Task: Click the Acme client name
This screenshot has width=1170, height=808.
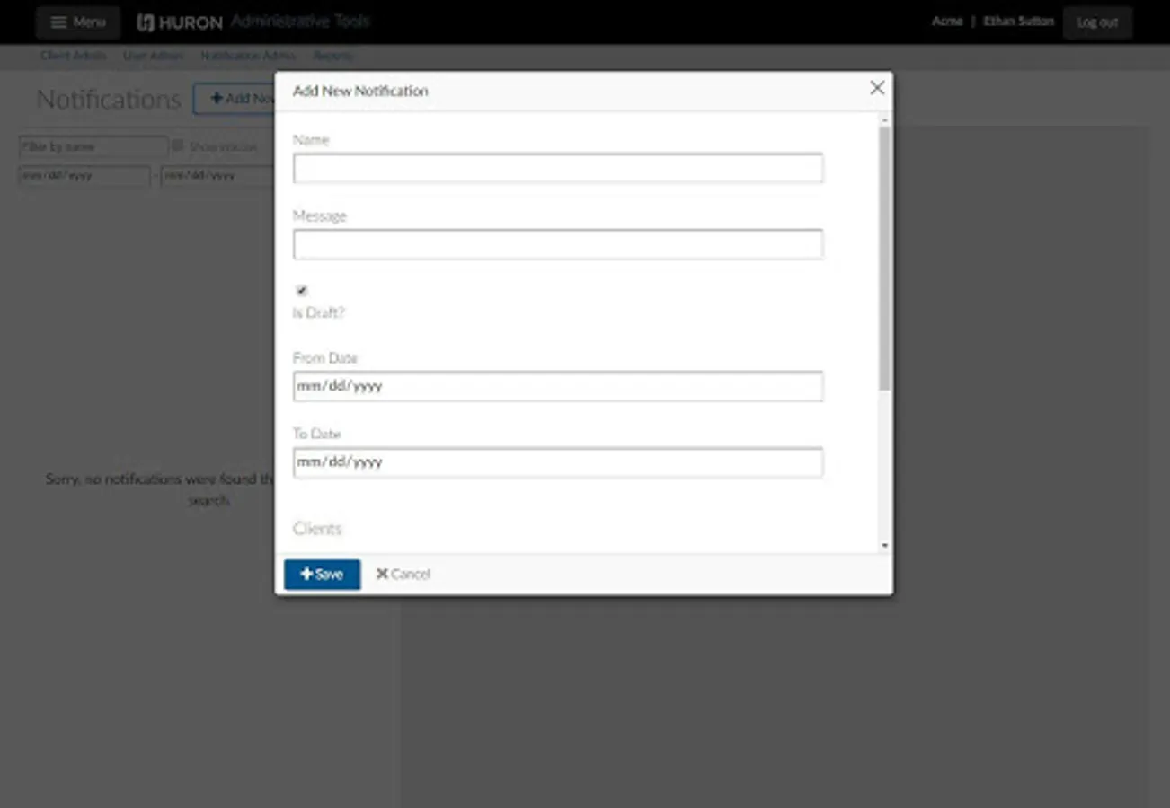Action: pyautogui.click(x=947, y=22)
